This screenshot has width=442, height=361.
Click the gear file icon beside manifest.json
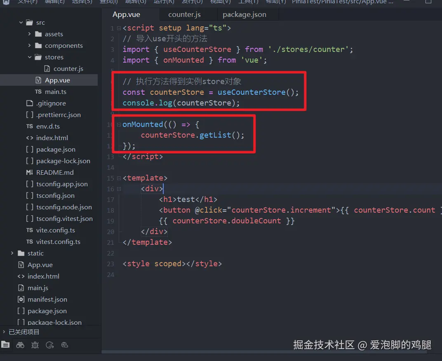[x=21, y=299]
